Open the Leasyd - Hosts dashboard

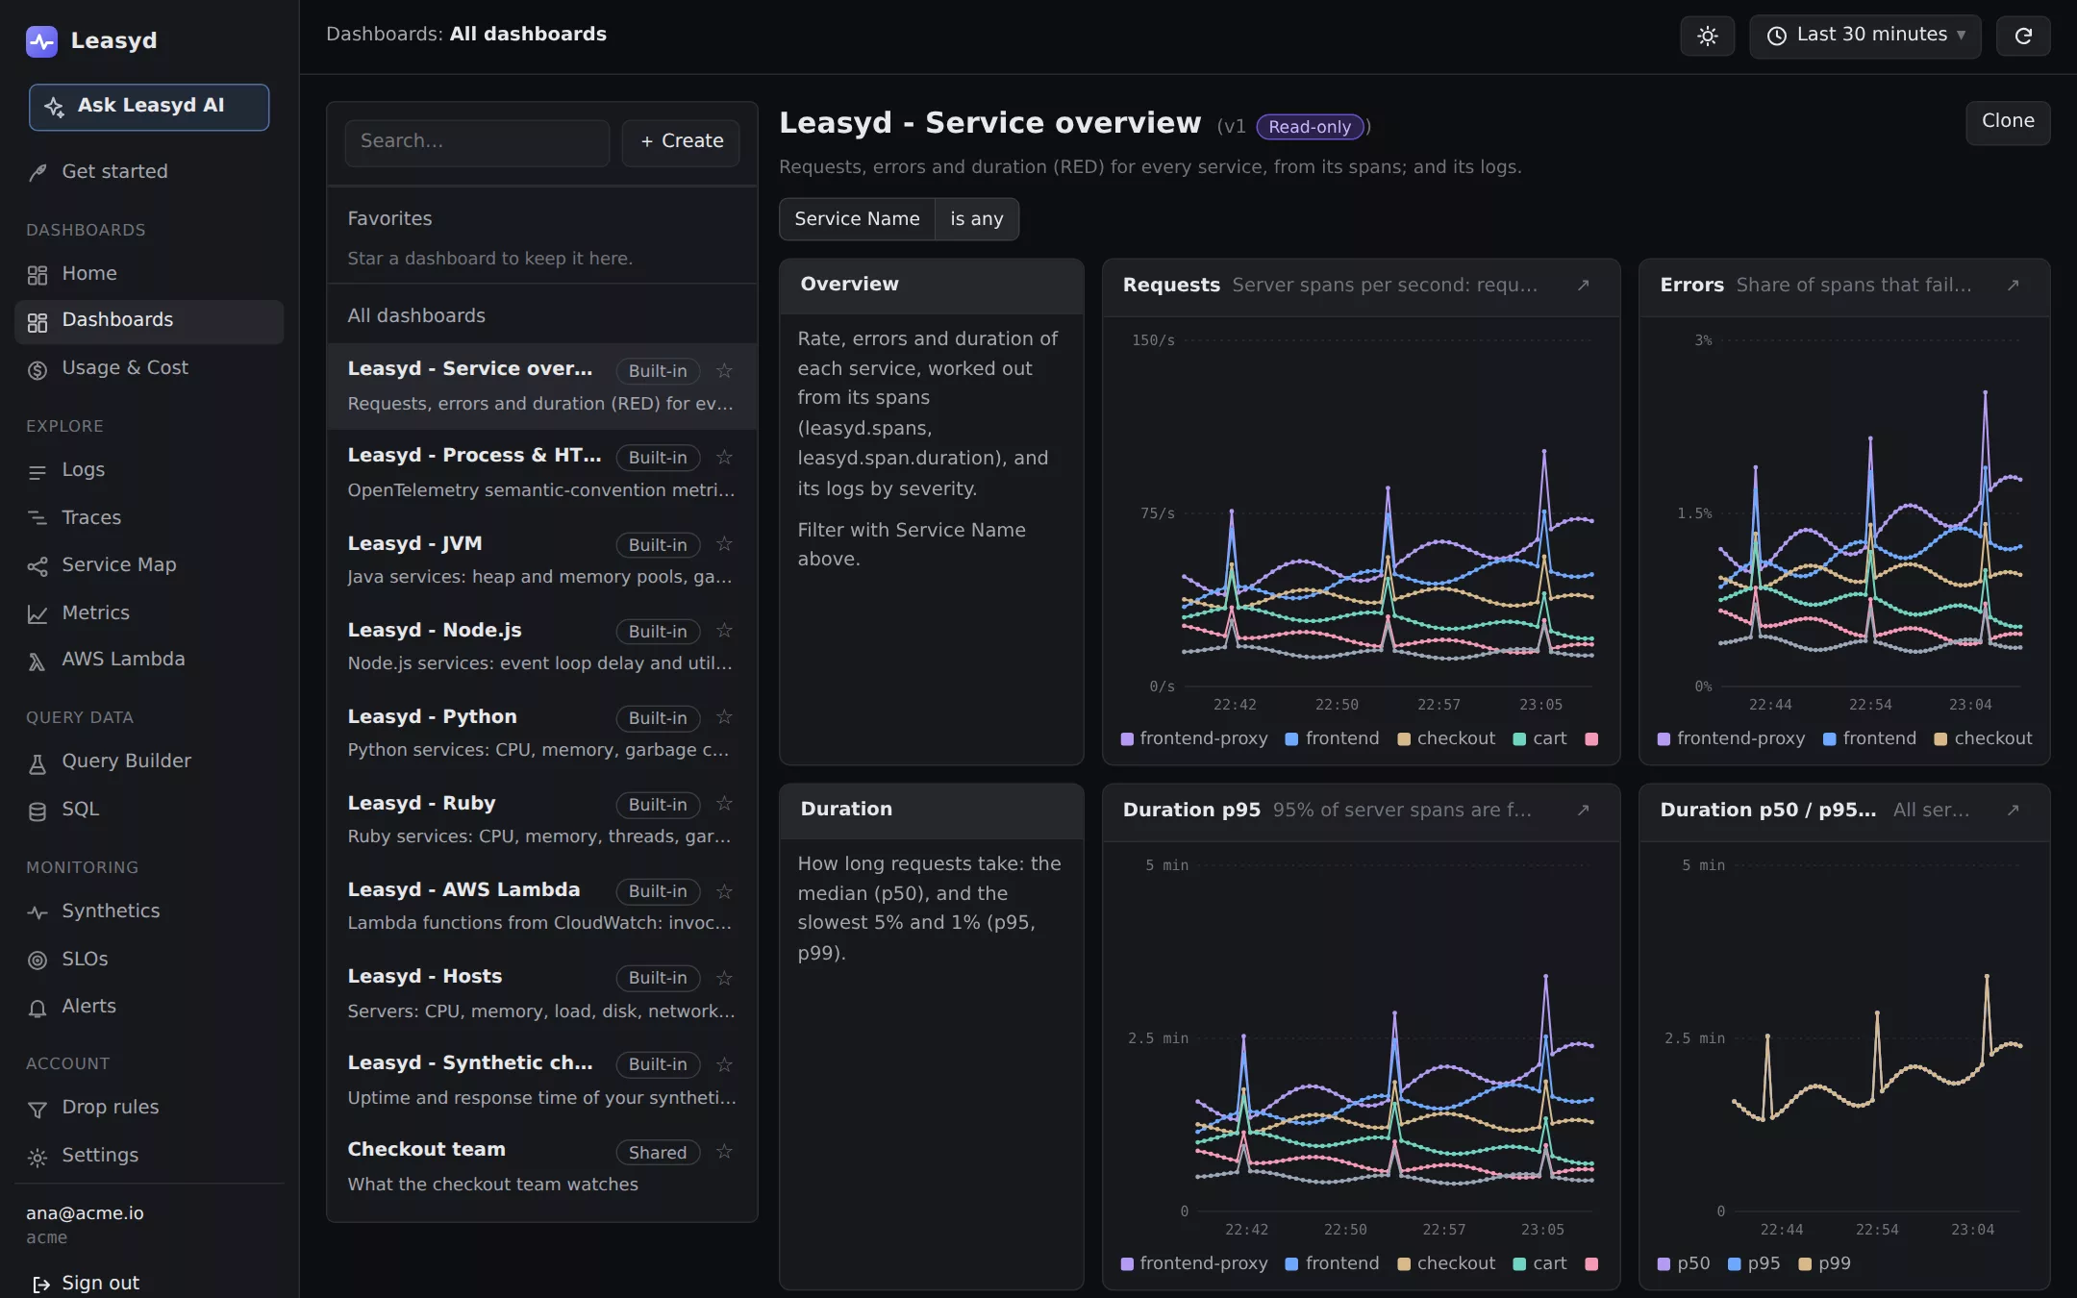click(541, 993)
